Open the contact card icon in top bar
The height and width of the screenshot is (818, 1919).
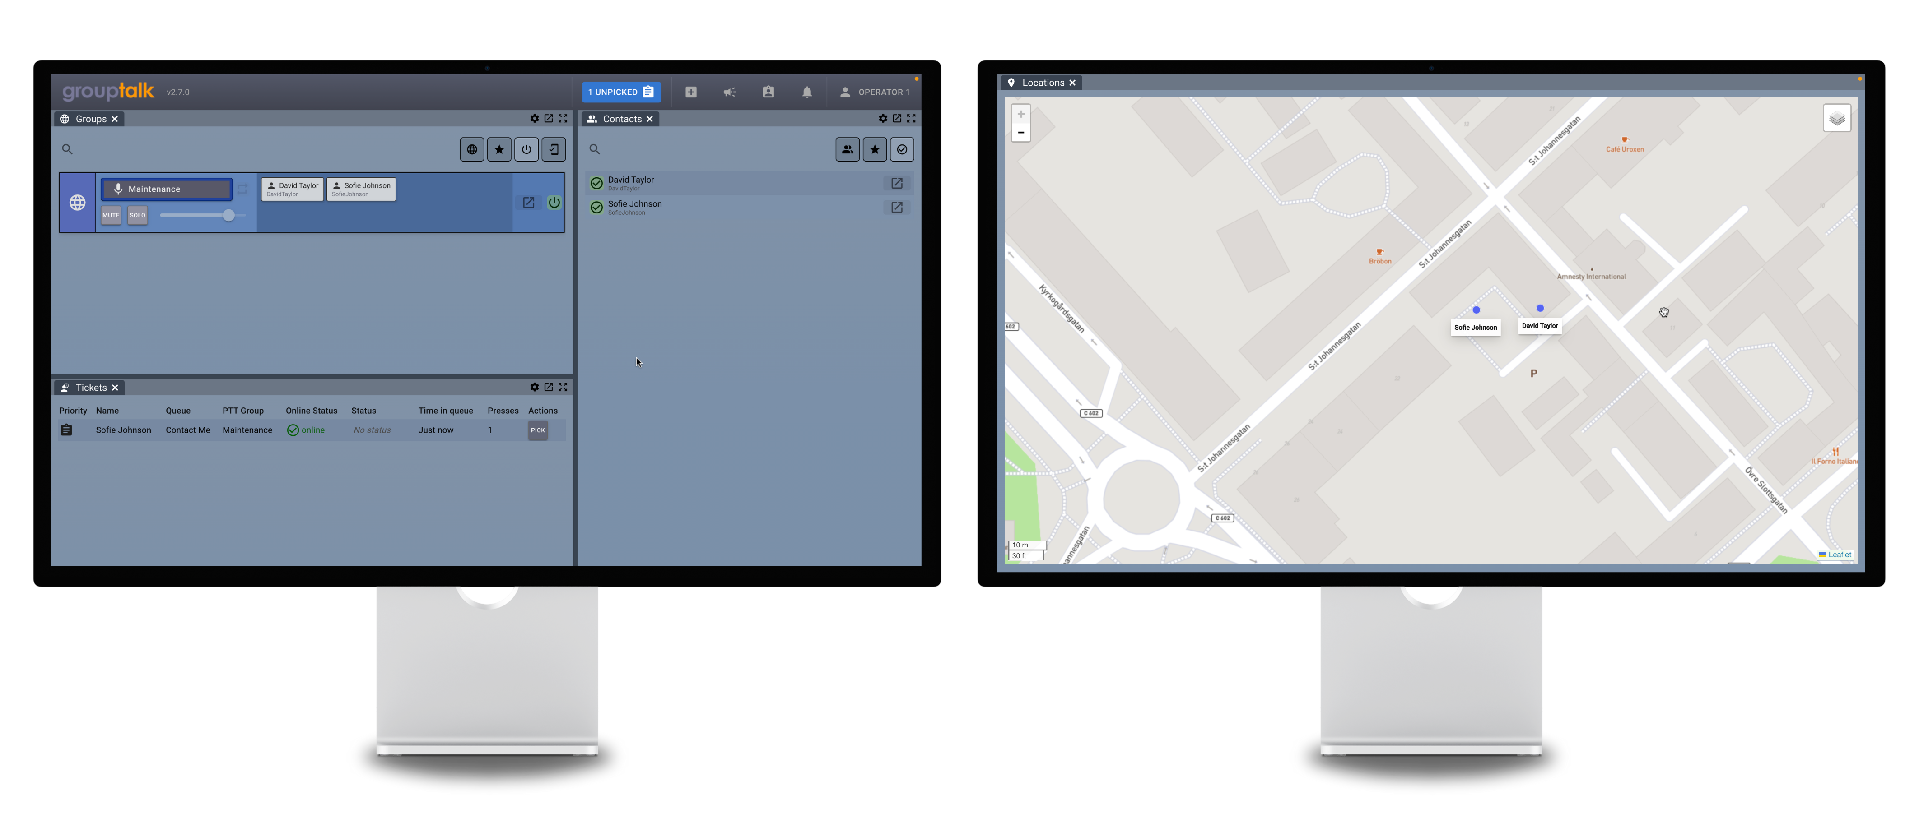(x=768, y=92)
